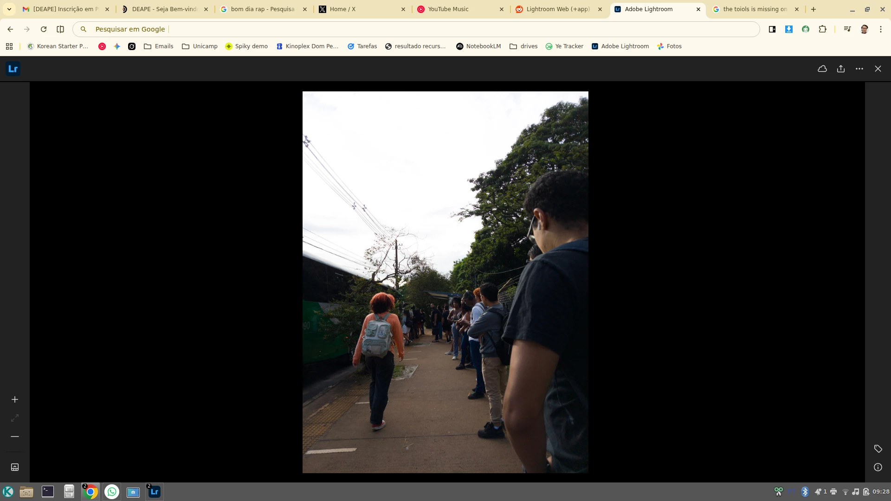Open the keywords tag panel
Viewport: 891px width, 501px height.
coord(878,449)
